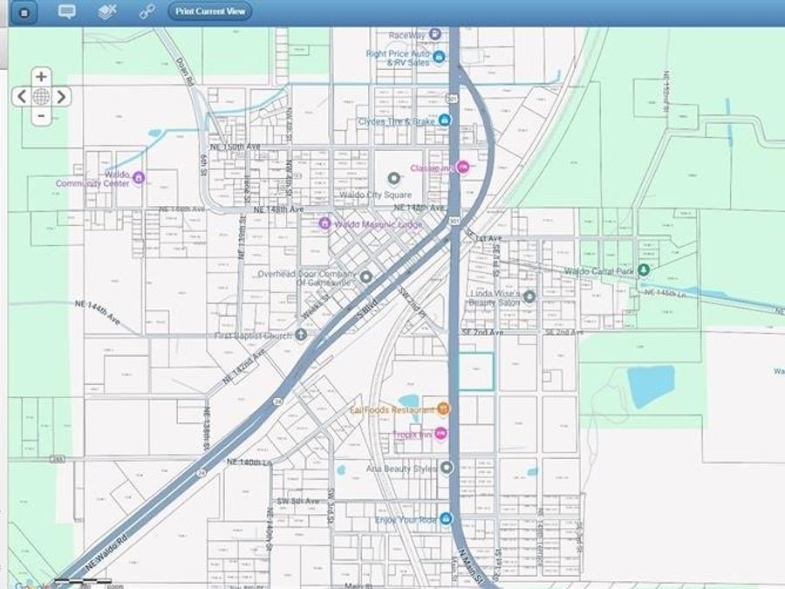Click the chain link share icon
785x589 pixels.
[x=147, y=12]
